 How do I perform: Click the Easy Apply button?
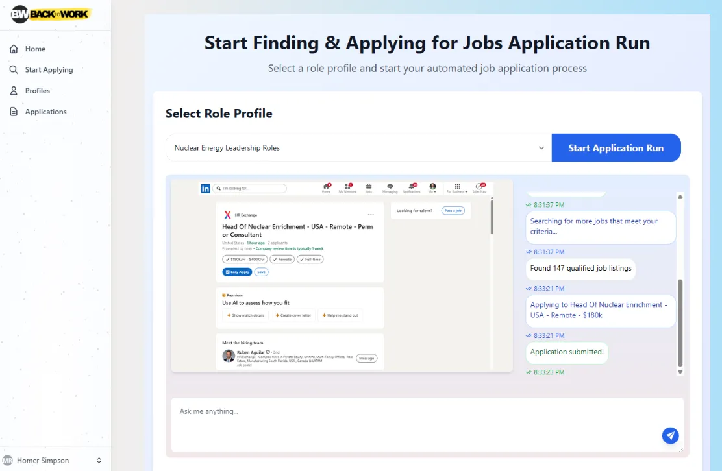237,272
